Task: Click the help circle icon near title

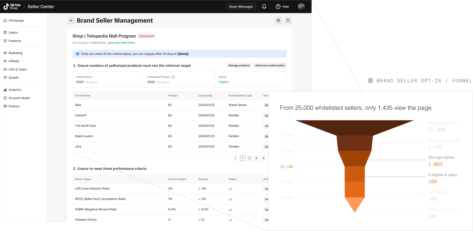Action: (278, 21)
